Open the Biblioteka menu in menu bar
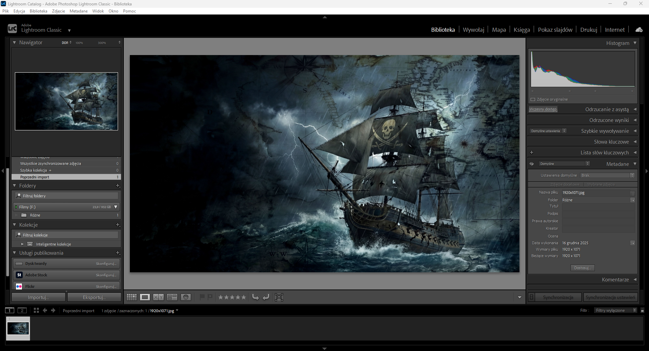This screenshot has width=649, height=351. click(x=39, y=11)
